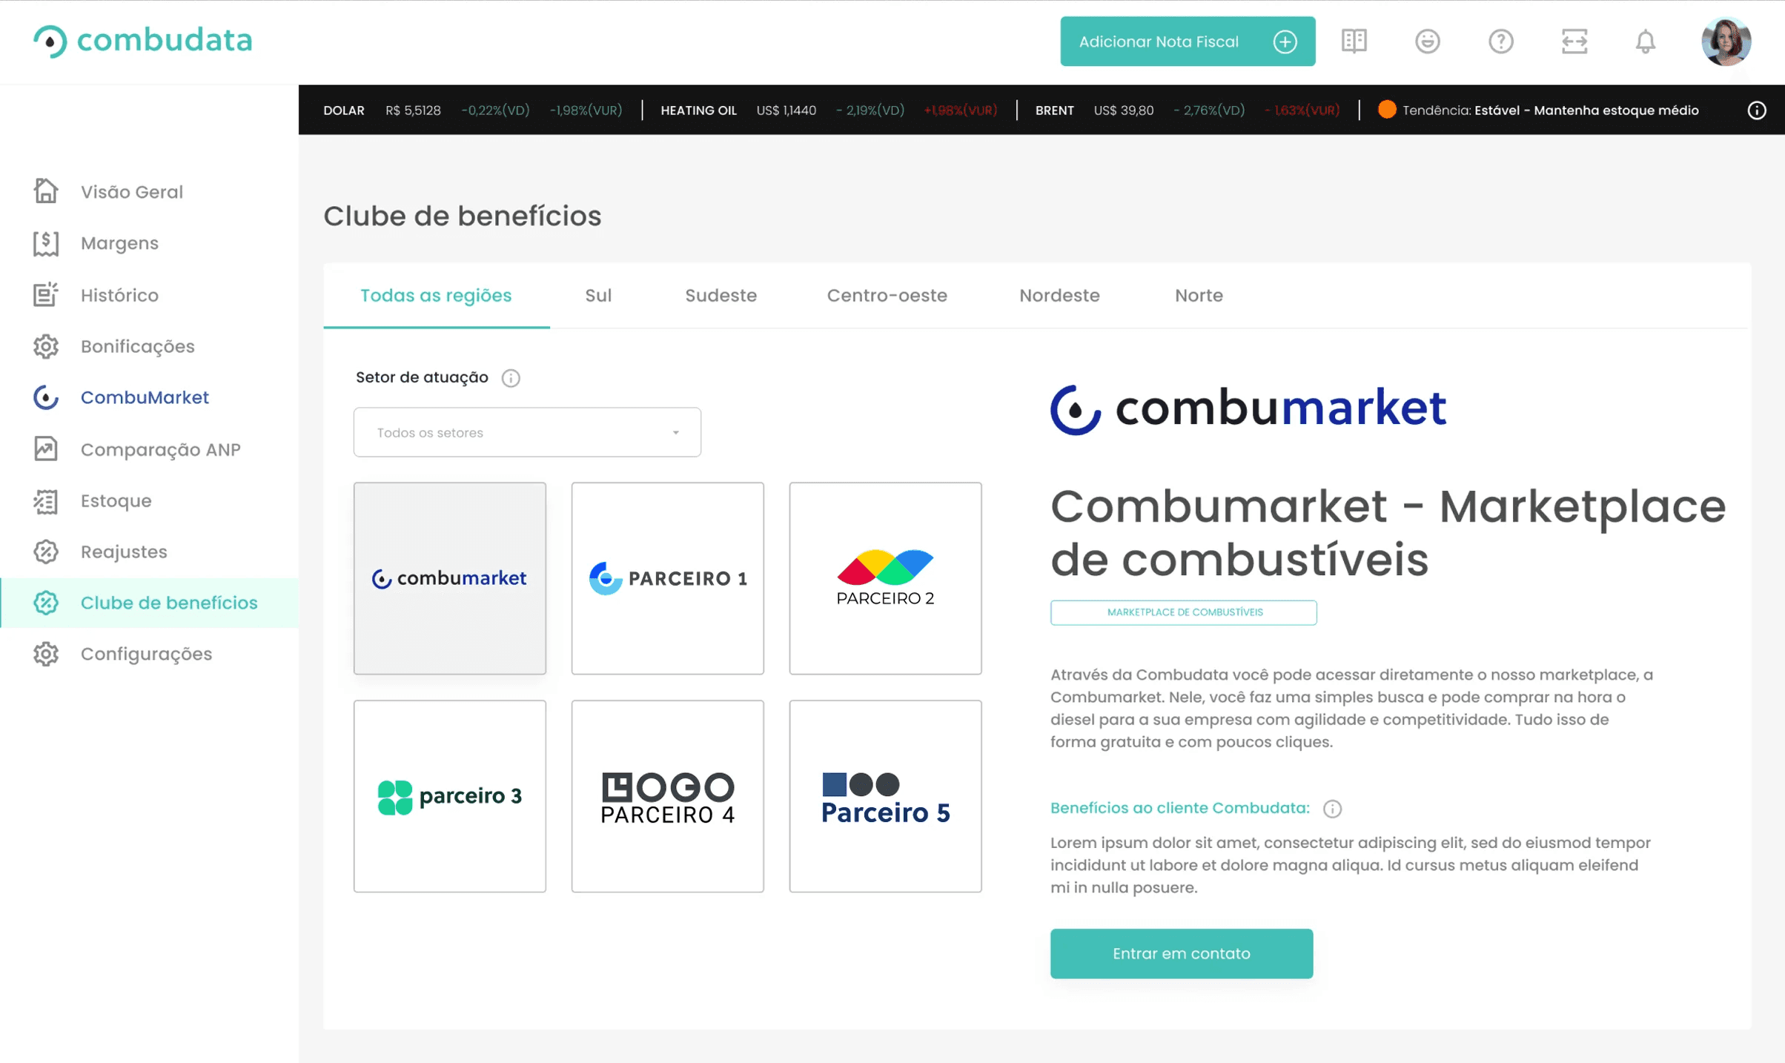The width and height of the screenshot is (1785, 1063).
Task: Select the PARCEIRO 2 card
Action: [x=885, y=578]
